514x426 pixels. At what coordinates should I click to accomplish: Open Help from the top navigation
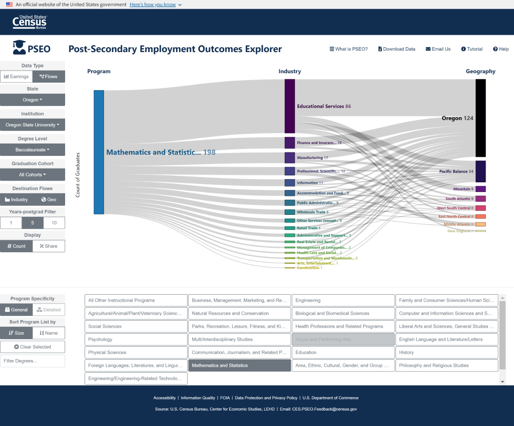[x=501, y=49]
